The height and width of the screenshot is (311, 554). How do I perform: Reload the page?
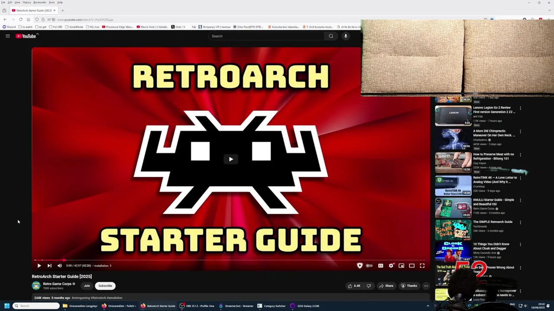(20, 19)
